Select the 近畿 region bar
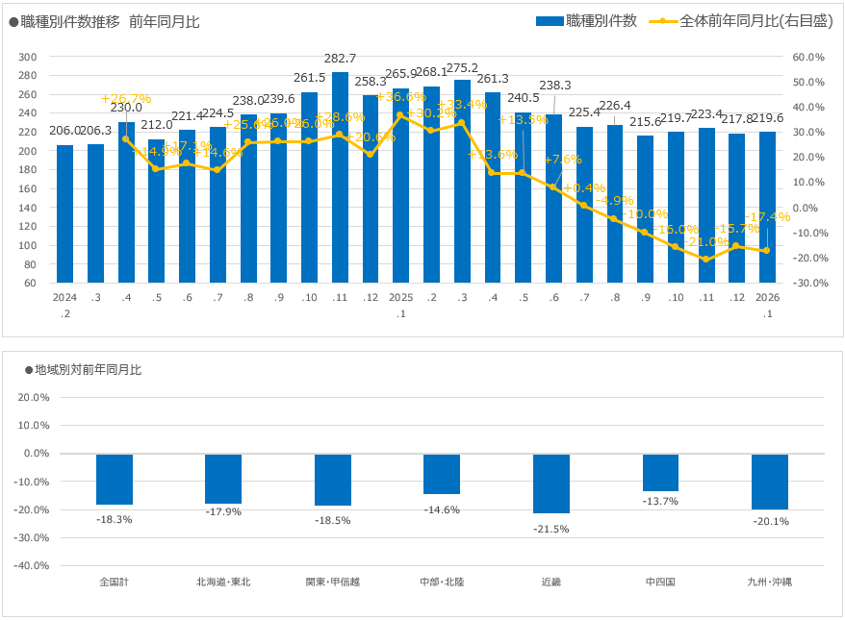845x620 pixels. pyautogui.click(x=551, y=483)
